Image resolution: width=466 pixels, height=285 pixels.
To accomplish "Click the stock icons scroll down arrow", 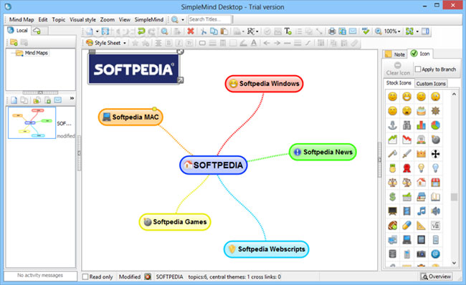I will pyautogui.click(x=454, y=263).
